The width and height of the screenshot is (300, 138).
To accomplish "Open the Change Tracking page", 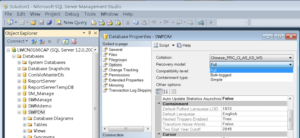I will click(x=123, y=70).
